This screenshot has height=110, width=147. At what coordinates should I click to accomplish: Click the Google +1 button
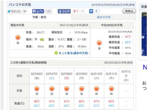click(x=76, y=11)
